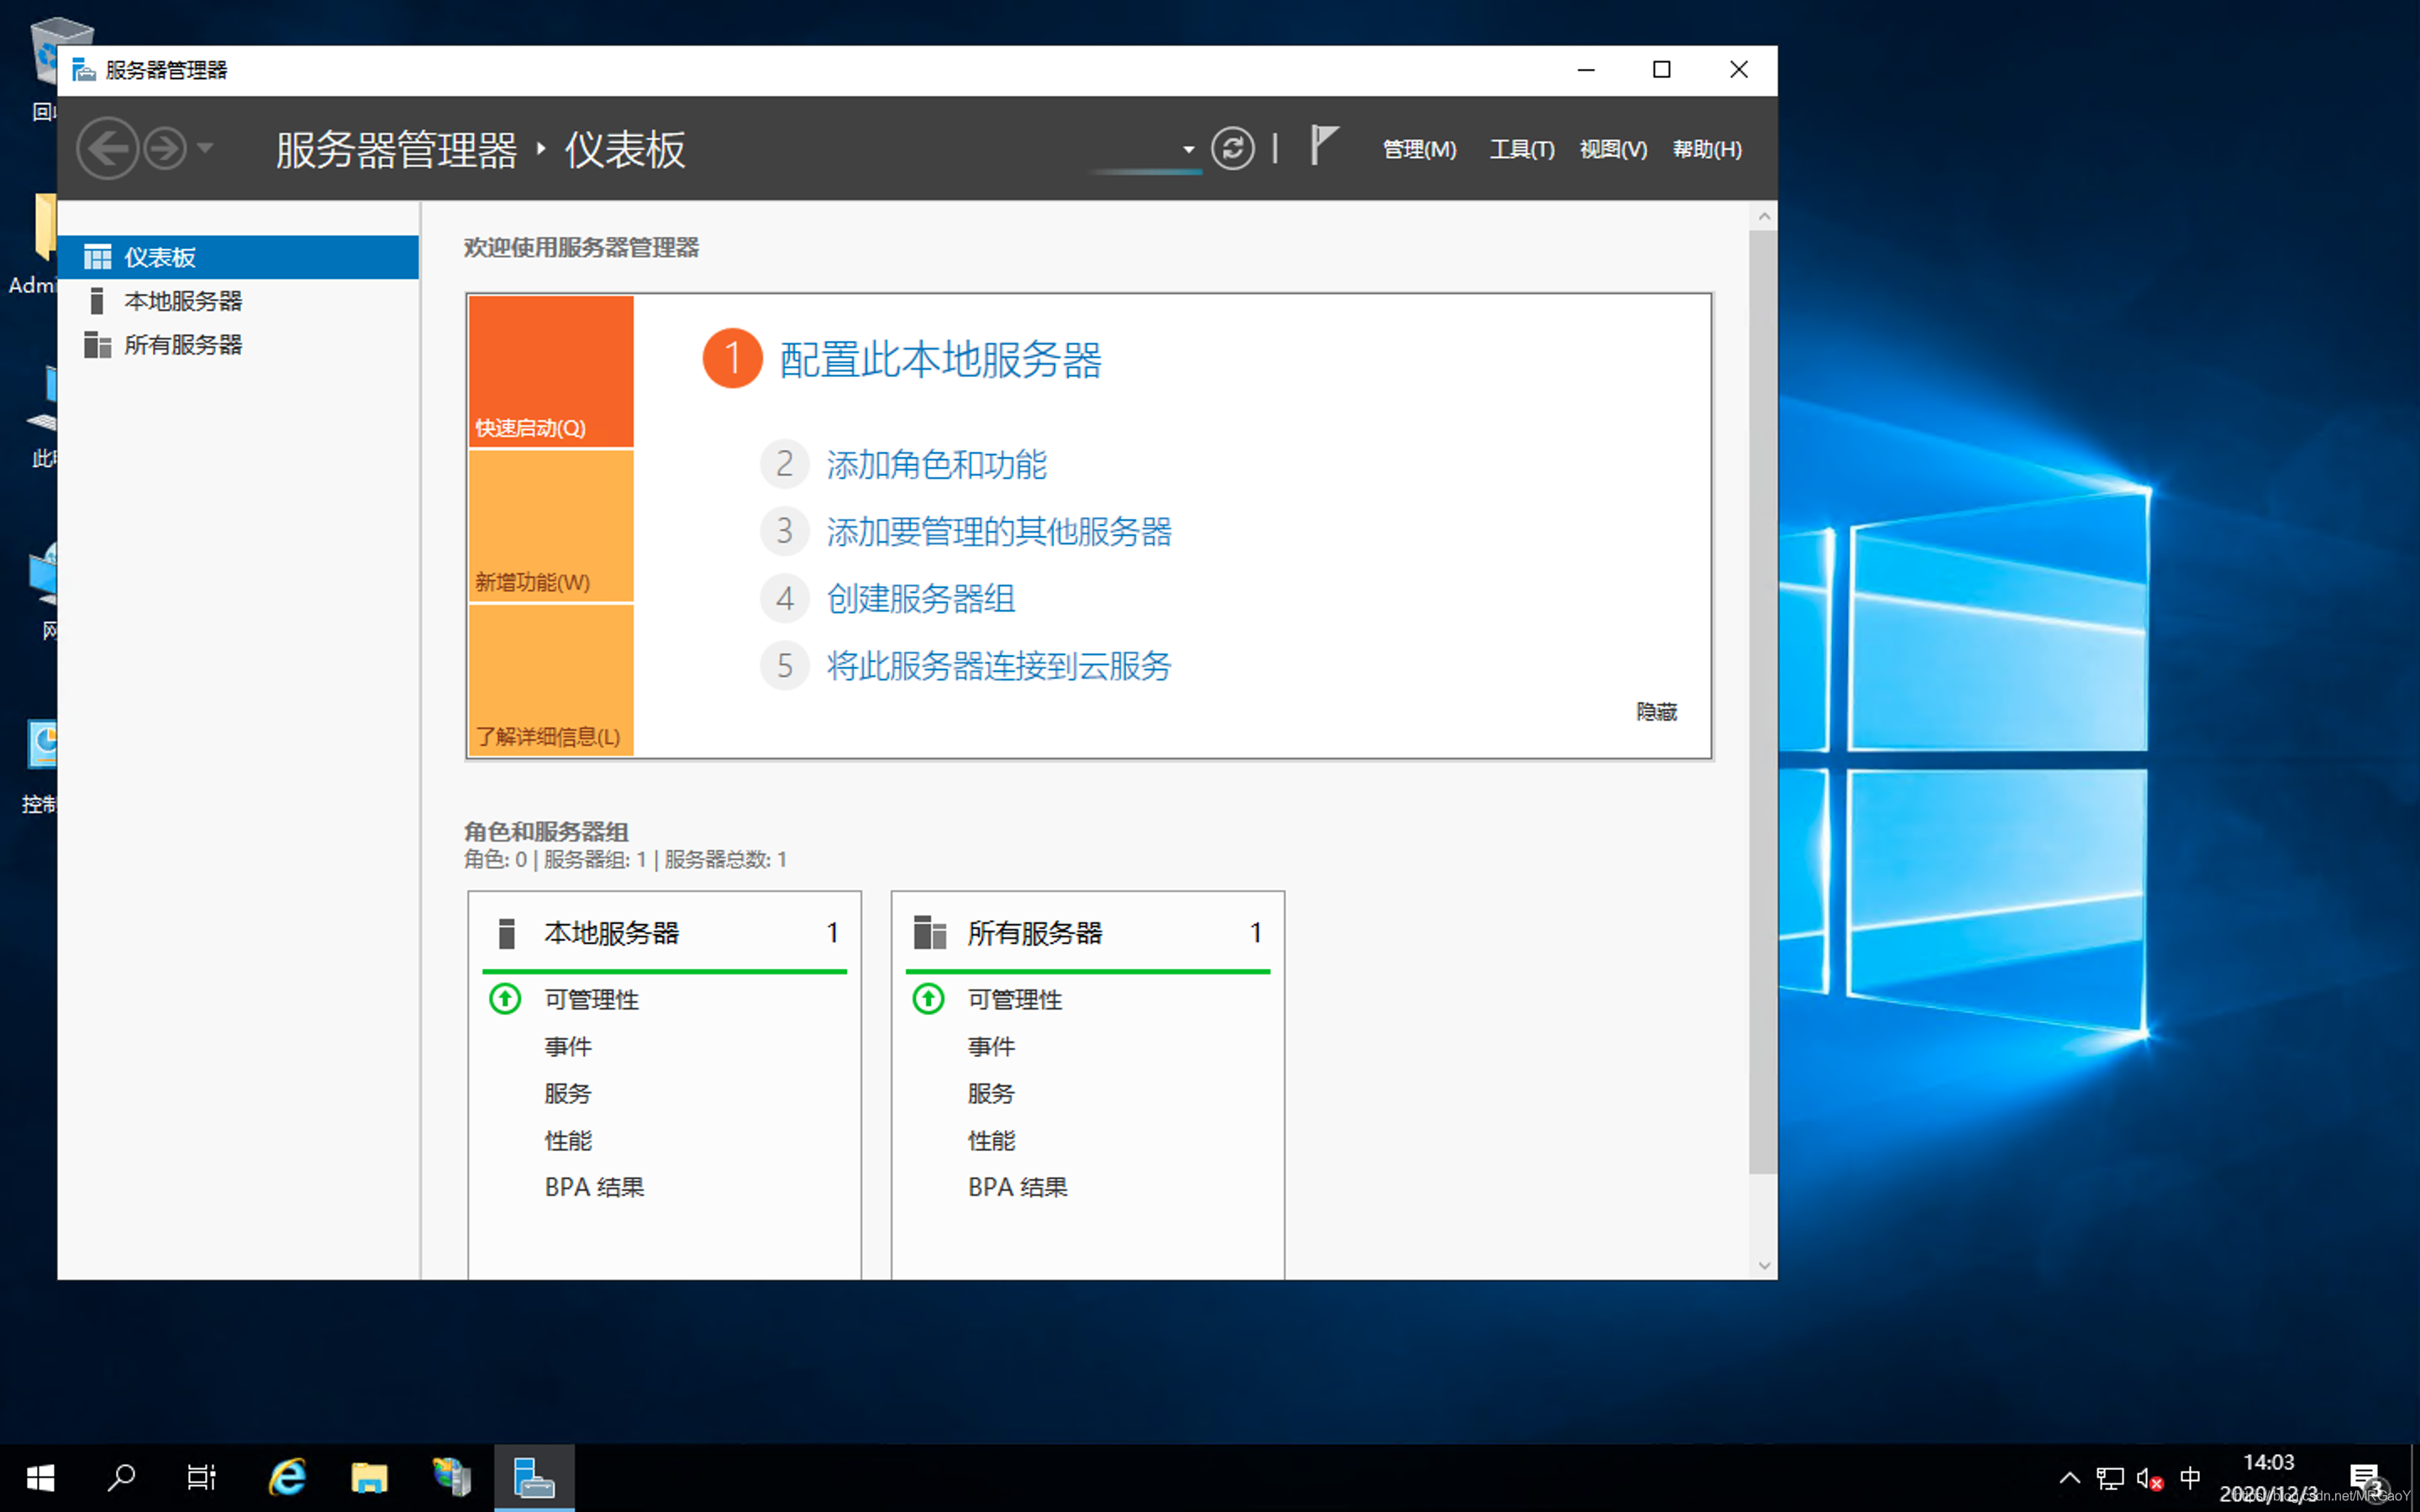This screenshot has height=1512, width=2420.
Task: Click the taskbar search icon
Action: tap(121, 1477)
